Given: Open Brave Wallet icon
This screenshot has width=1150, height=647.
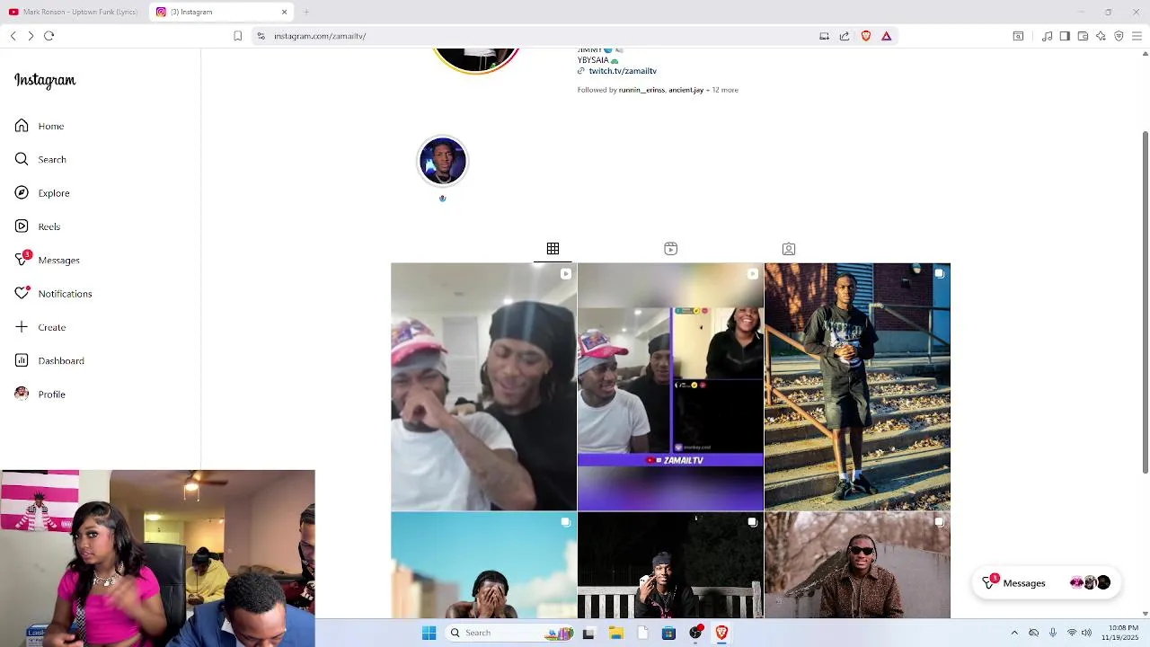Looking at the screenshot, I should pyautogui.click(x=1083, y=36).
